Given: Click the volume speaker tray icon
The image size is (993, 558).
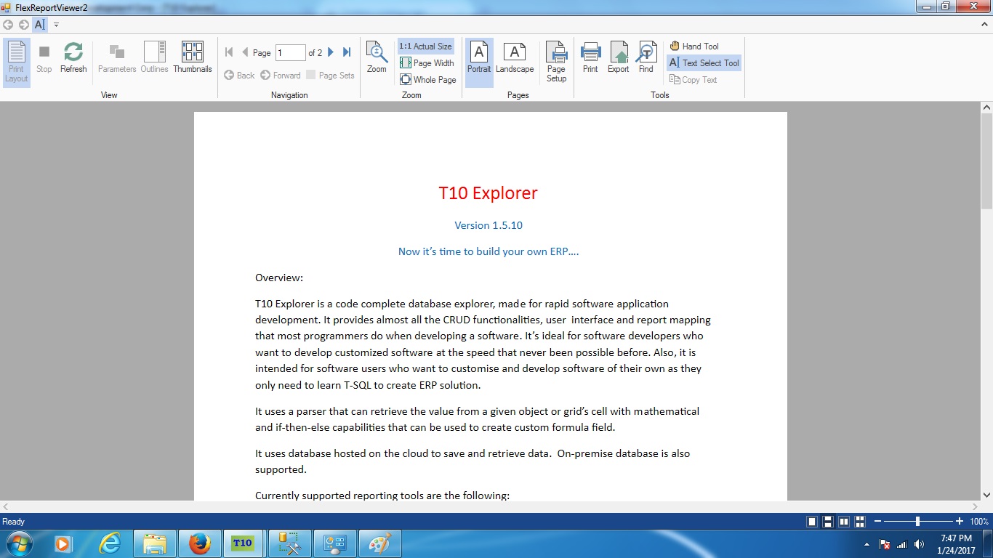Looking at the screenshot, I should 920,544.
